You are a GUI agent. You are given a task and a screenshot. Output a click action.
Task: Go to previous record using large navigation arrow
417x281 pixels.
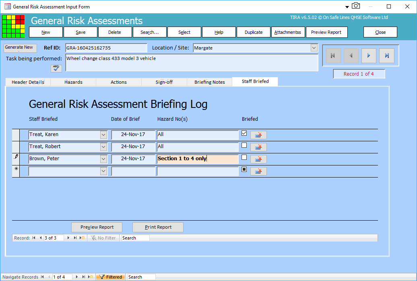351,56
